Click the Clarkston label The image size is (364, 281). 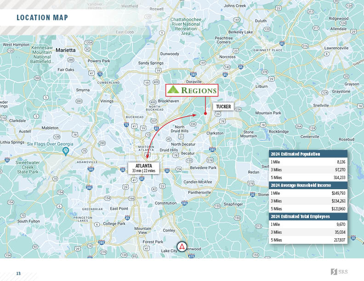pyautogui.click(x=215, y=133)
